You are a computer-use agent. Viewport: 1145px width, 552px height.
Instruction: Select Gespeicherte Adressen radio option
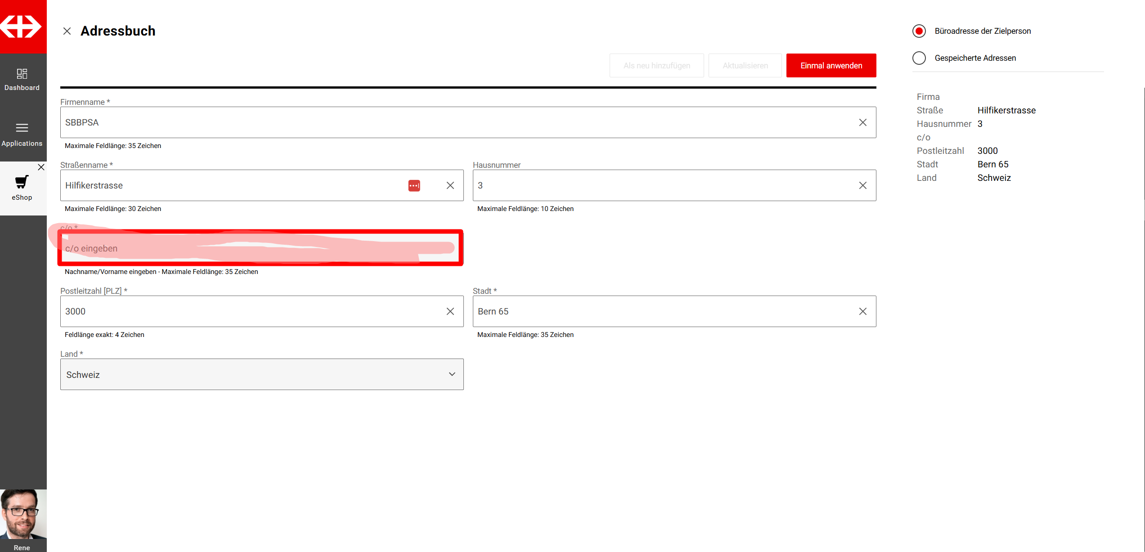pyautogui.click(x=919, y=58)
